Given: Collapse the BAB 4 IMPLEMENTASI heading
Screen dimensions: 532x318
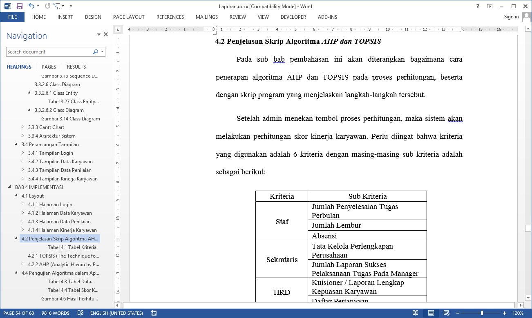Looking at the screenshot, I should click(x=10, y=187).
